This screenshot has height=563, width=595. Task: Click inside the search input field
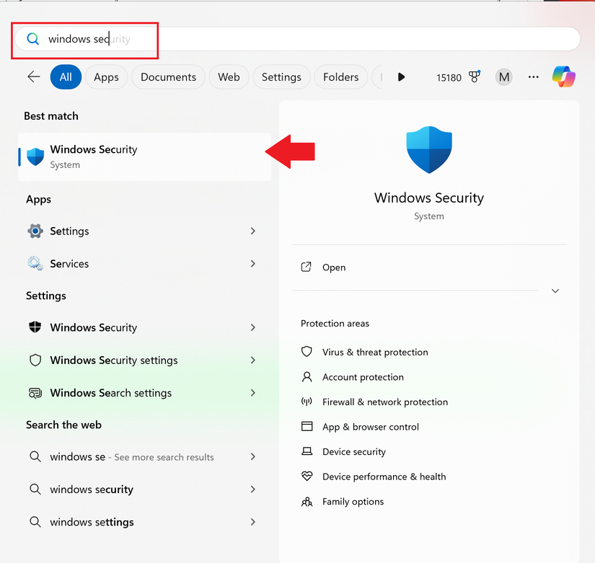tap(288, 40)
